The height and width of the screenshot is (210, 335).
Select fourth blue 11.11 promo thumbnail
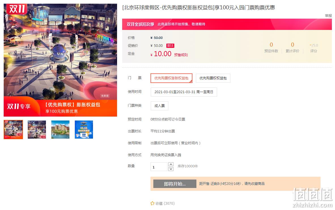pyautogui.click(x=84, y=130)
